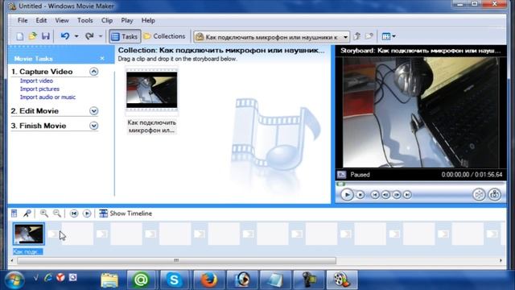
Task: Click the preview monitor seek bar
Action: (x=420, y=184)
